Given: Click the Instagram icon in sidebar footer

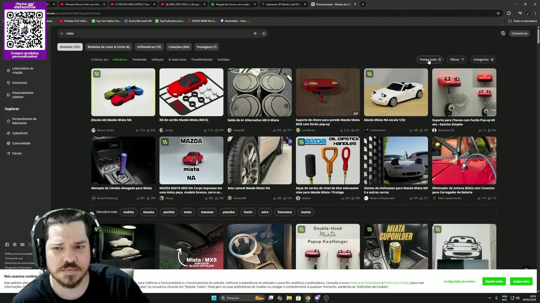Looking at the screenshot, I should [15, 245].
